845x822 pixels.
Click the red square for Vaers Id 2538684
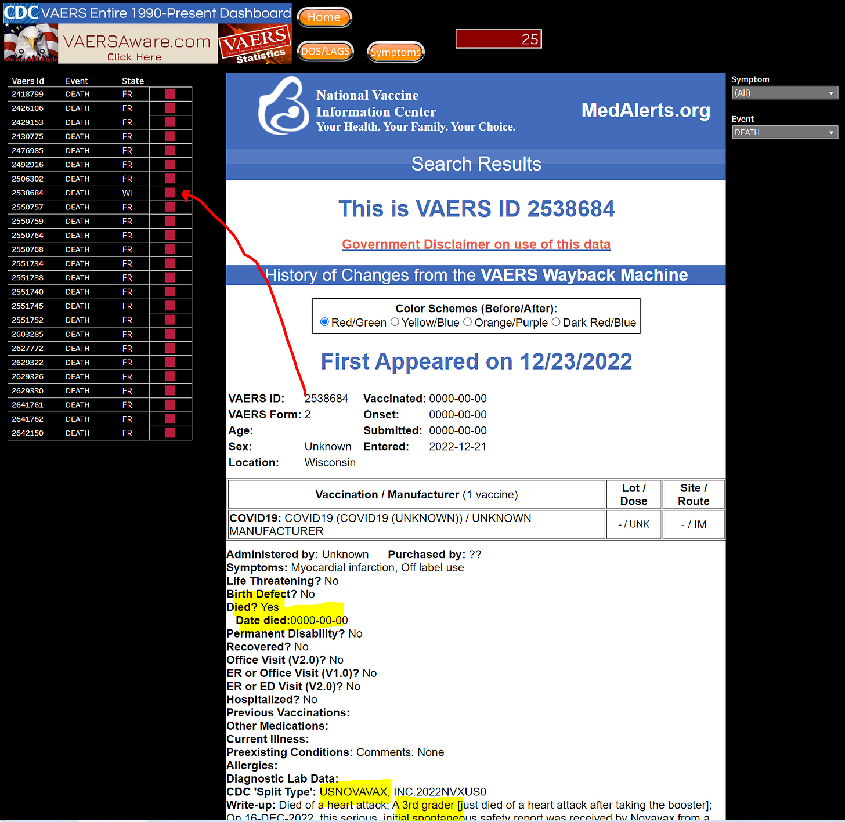[170, 192]
